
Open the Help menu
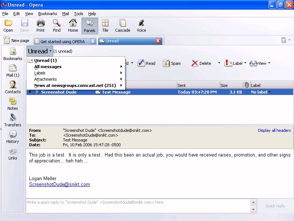pos(92,14)
